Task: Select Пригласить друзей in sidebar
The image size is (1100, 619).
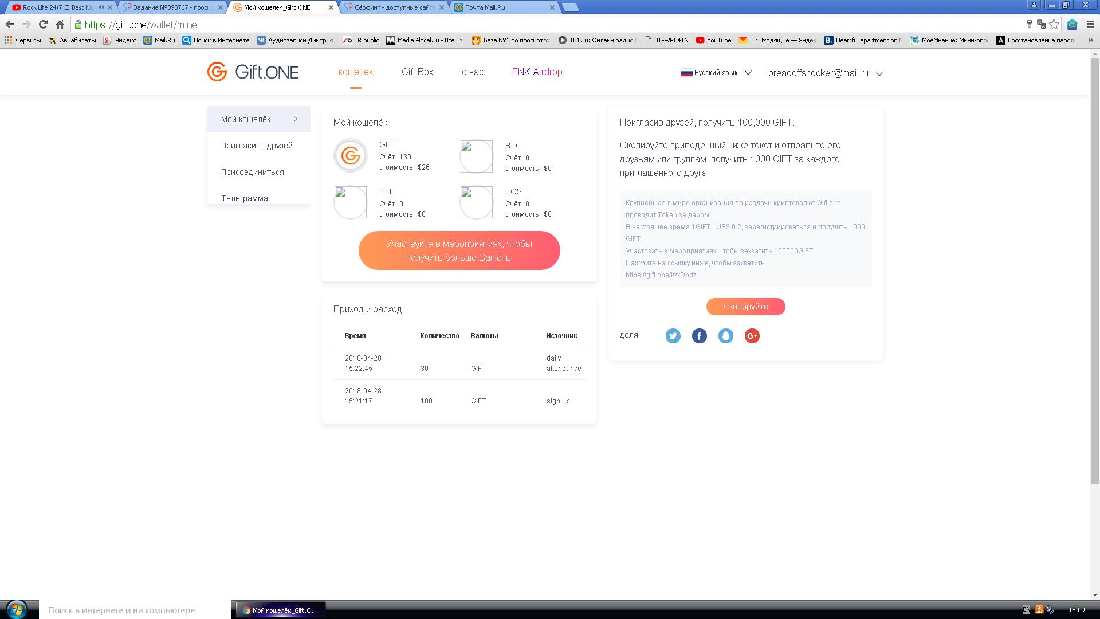Action: (x=257, y=146)
